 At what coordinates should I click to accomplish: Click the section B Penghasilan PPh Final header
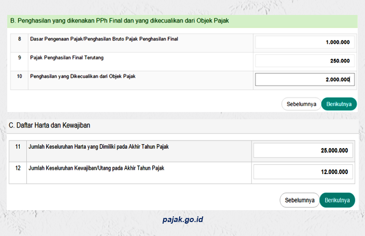(x=120, y=21)
